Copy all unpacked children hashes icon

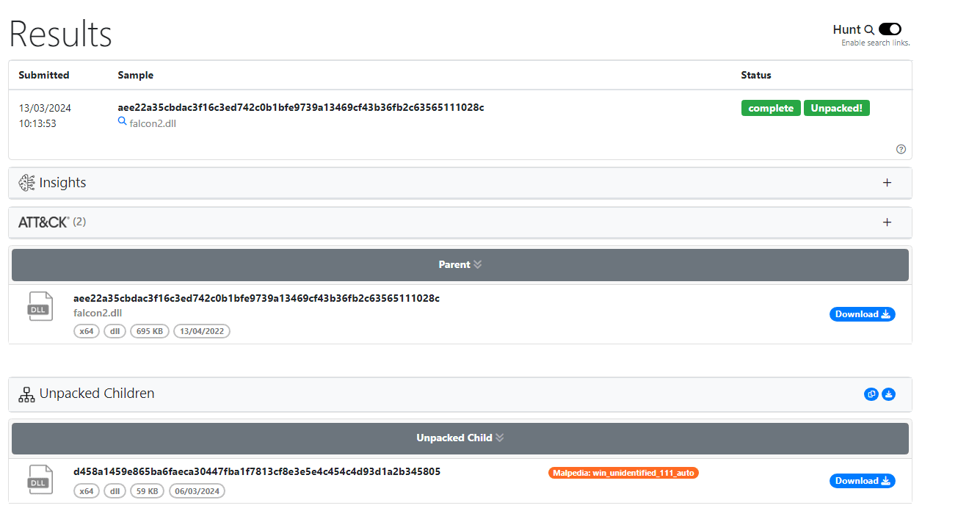tap(871, 394)
